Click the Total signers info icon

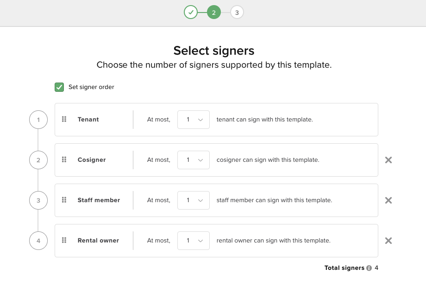[369, 268]
